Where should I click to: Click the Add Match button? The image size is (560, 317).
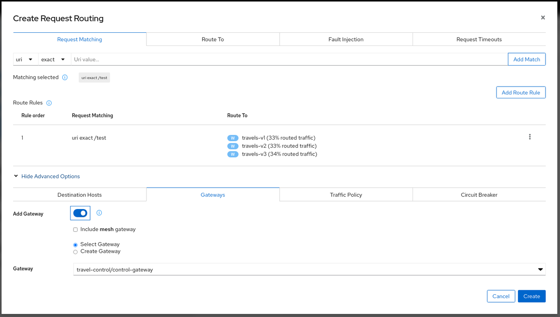click(526, 59)
